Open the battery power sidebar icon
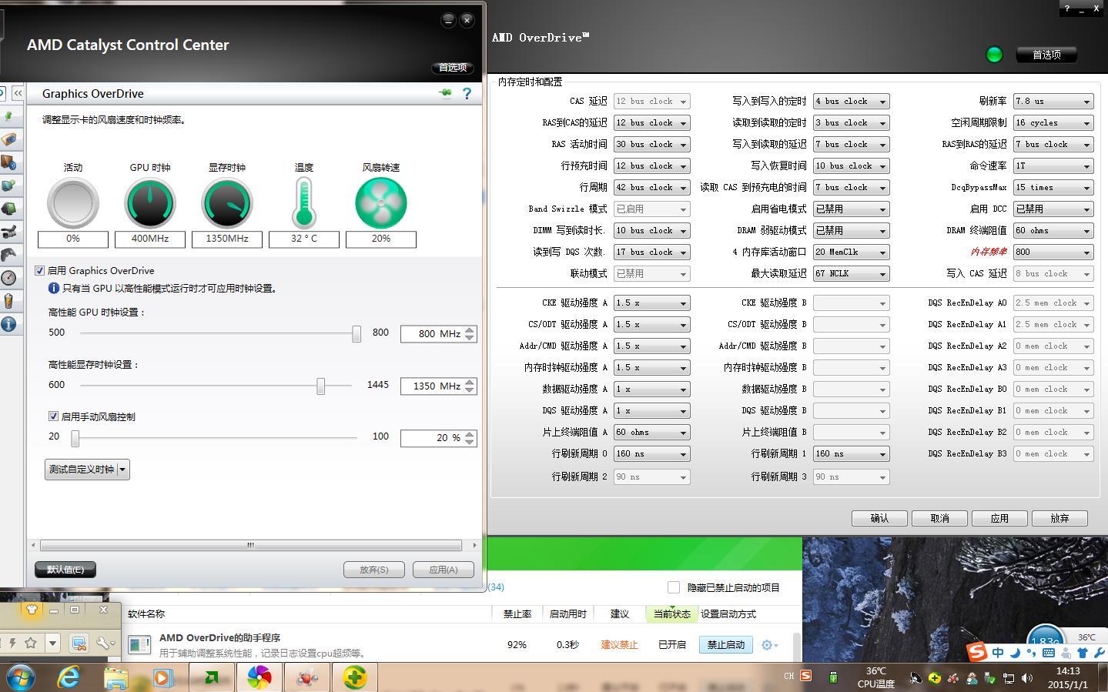 coord(8,301)
